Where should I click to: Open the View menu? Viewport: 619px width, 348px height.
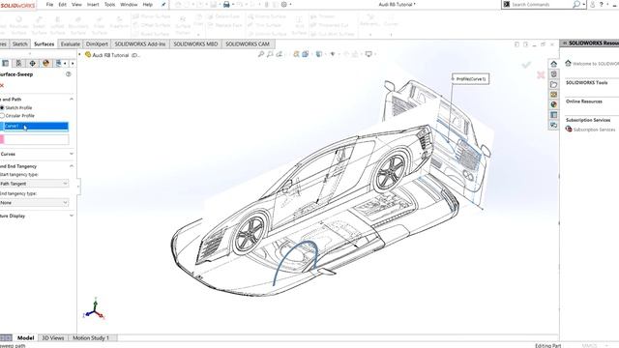click(76, 5)
